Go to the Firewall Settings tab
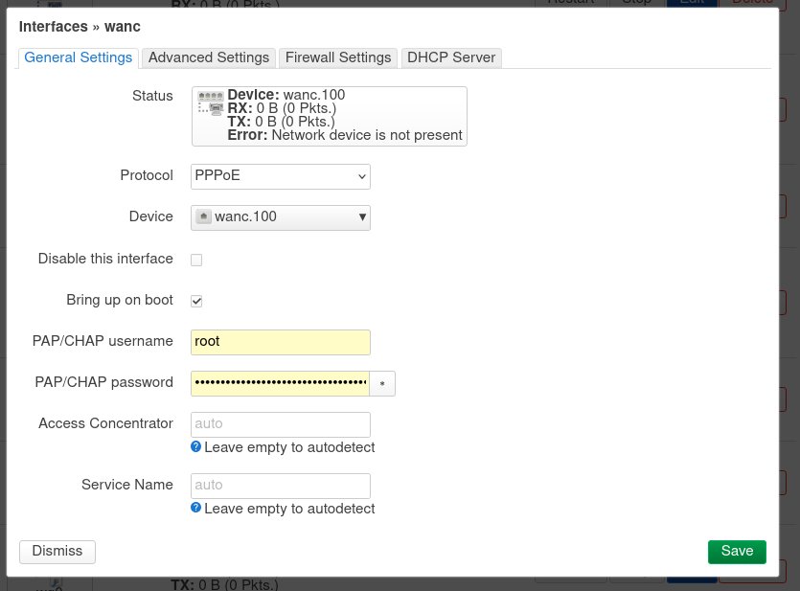The width and height of the screenshot is (800, 591). click(338, 57)
